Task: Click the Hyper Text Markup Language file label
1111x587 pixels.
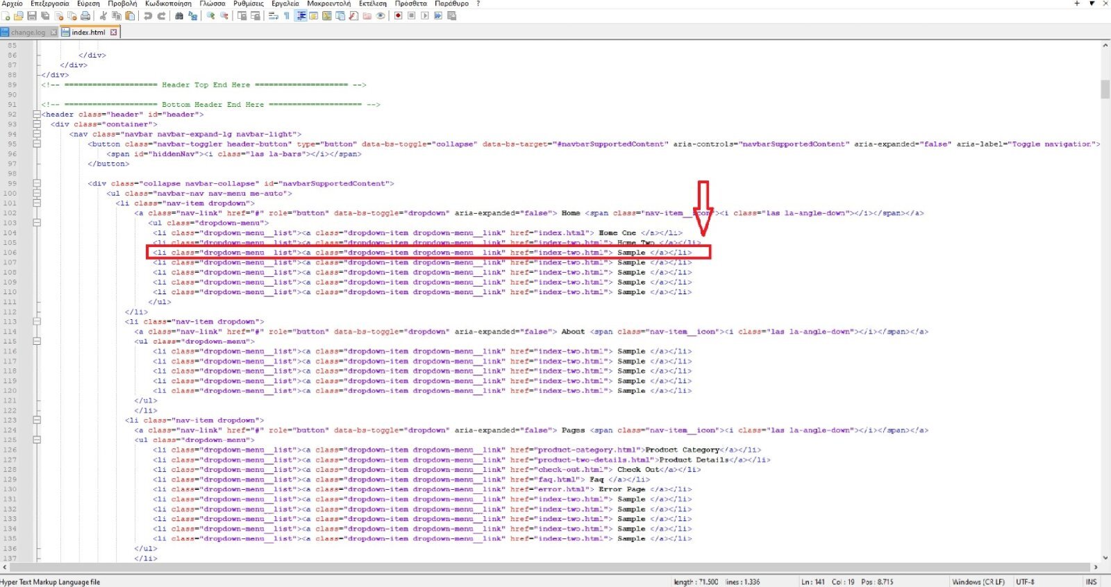Action: point(50,581)
